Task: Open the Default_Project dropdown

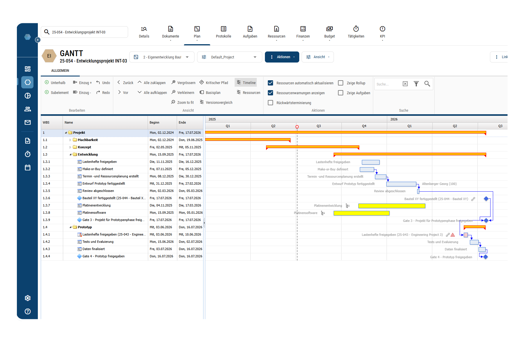Action: (x=229, y=57)
